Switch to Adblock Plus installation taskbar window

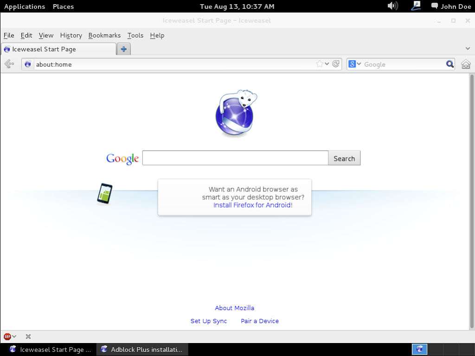142,350
